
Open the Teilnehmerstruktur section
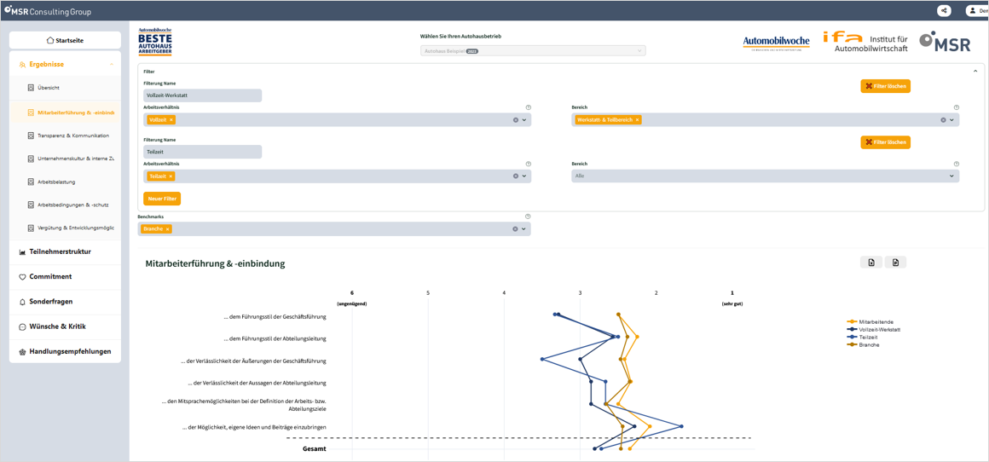(60, 252)
